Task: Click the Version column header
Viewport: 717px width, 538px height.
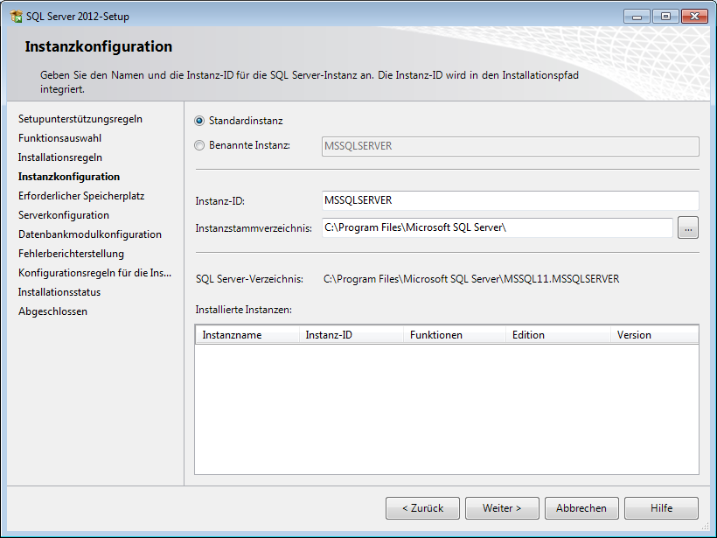Action: click(653, 335)
